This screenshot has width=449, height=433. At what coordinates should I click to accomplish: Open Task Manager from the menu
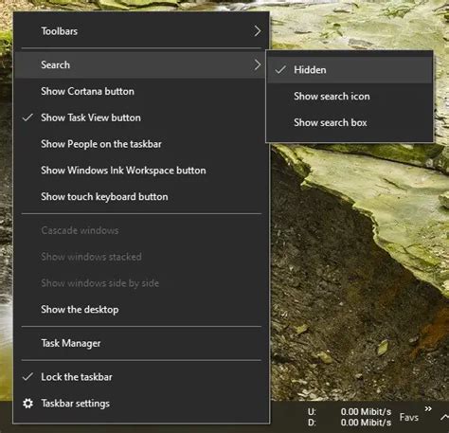click(141, 343)
